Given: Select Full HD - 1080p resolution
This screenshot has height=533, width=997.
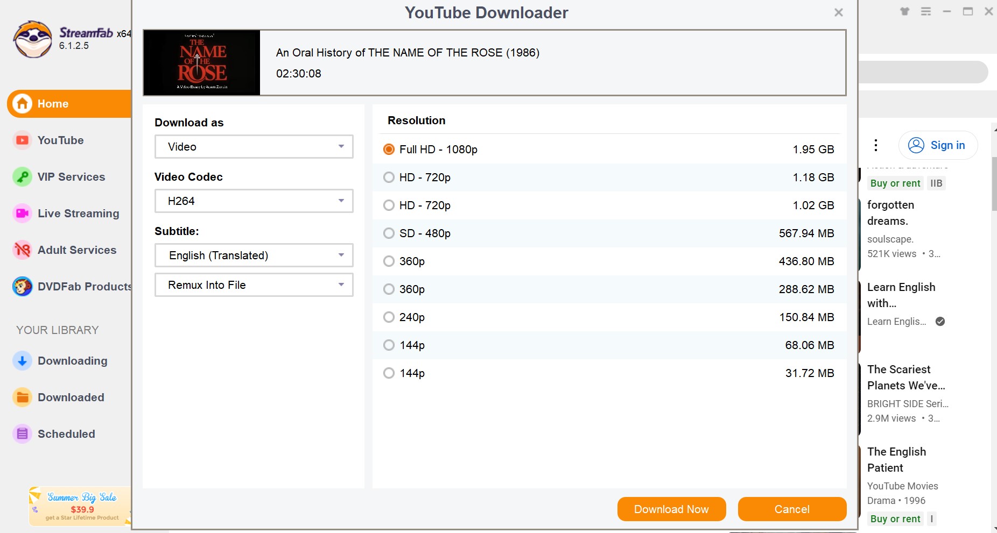Looking at the screenshot, I should click(x=389, y=150).
